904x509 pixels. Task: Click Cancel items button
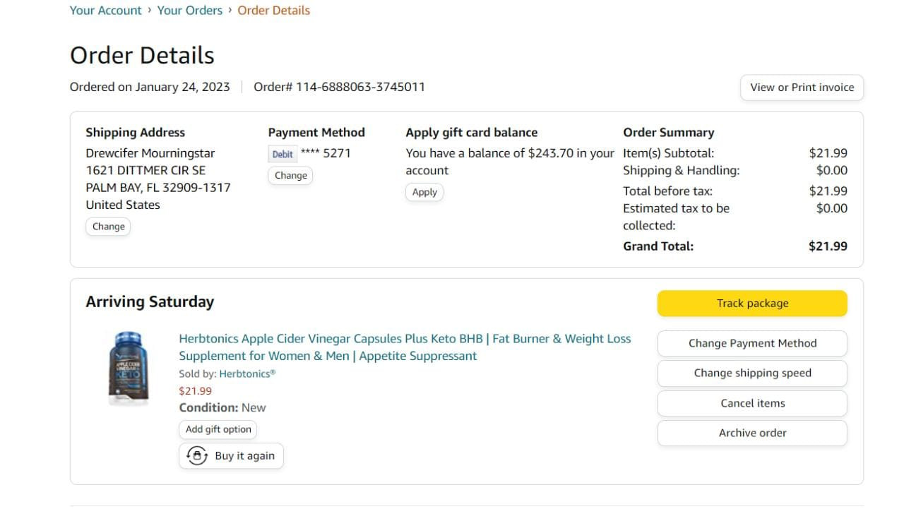click(752, 404)
